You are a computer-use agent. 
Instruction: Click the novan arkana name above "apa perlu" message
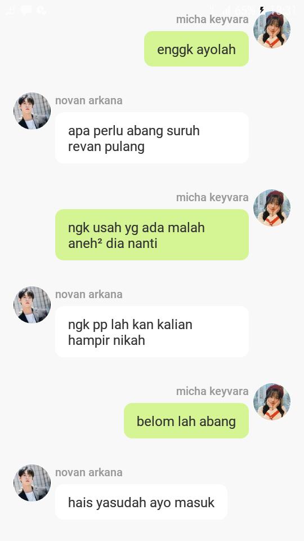(89, 101)
